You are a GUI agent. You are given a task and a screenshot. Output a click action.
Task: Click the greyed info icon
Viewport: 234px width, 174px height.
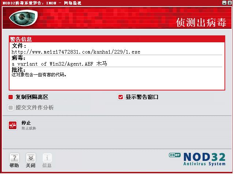pos(47,158)
